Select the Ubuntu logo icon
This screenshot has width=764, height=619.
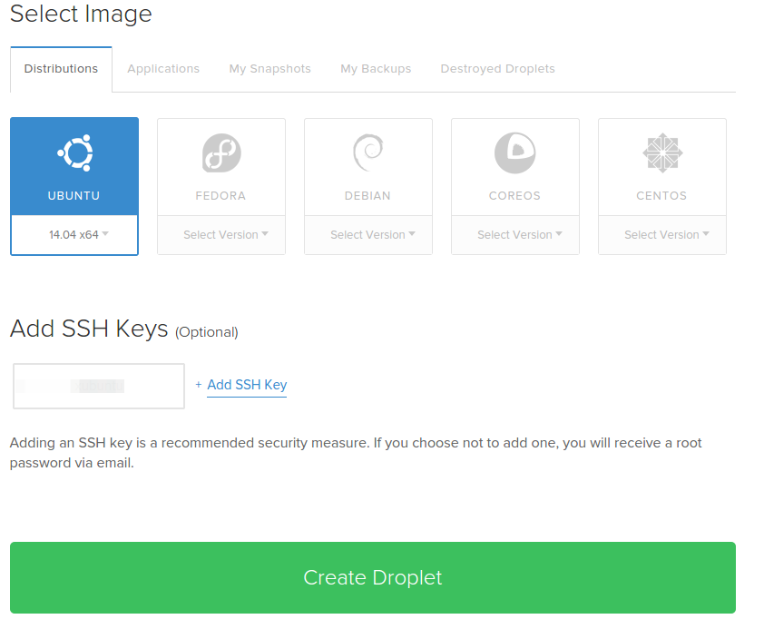[x=75, y=153]
